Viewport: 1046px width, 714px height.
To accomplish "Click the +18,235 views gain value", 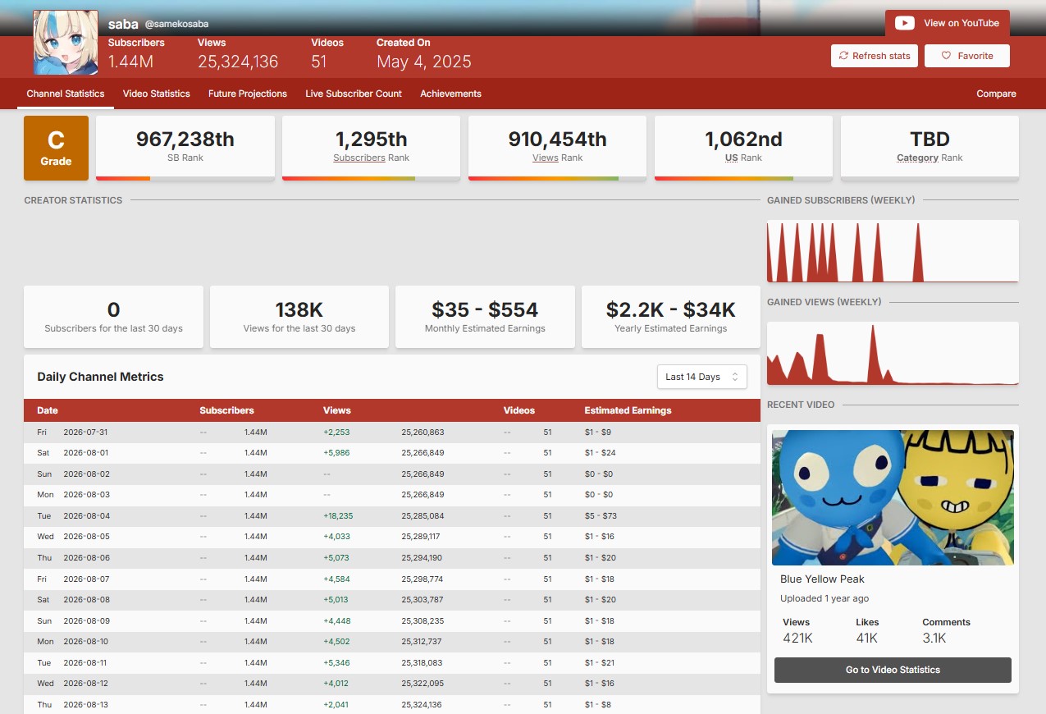I will coord(338,516).
